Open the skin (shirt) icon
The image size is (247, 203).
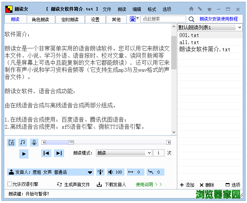point(209,9)
